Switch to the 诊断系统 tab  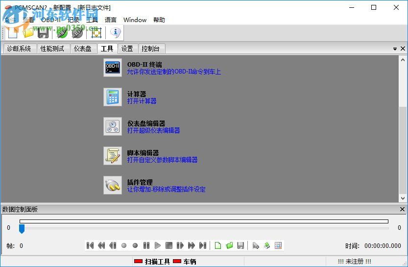point(19,49)
